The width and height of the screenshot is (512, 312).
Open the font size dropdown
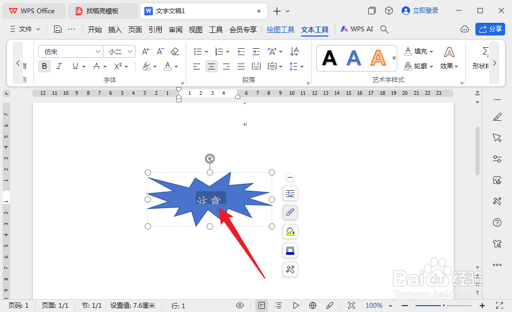(129, 51)
